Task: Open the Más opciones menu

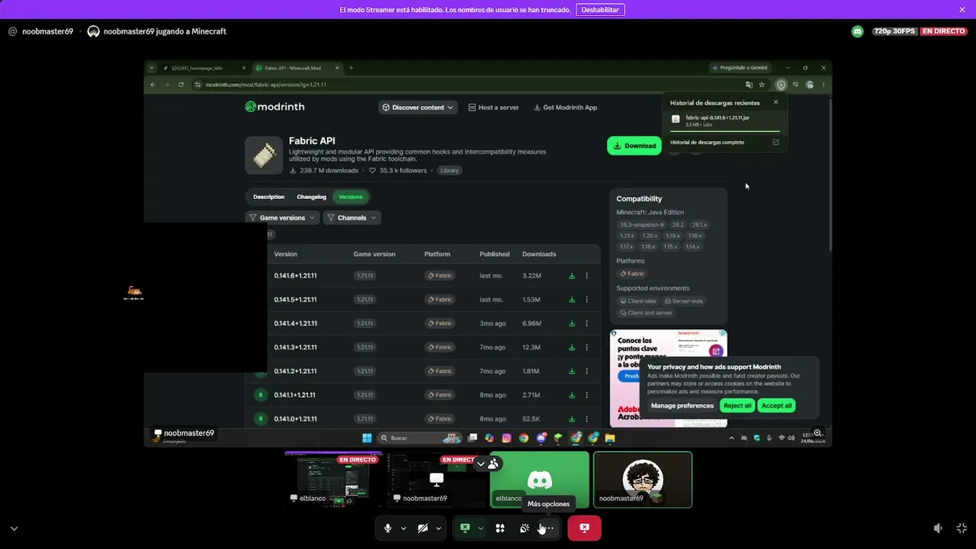Action: (547, 528)
